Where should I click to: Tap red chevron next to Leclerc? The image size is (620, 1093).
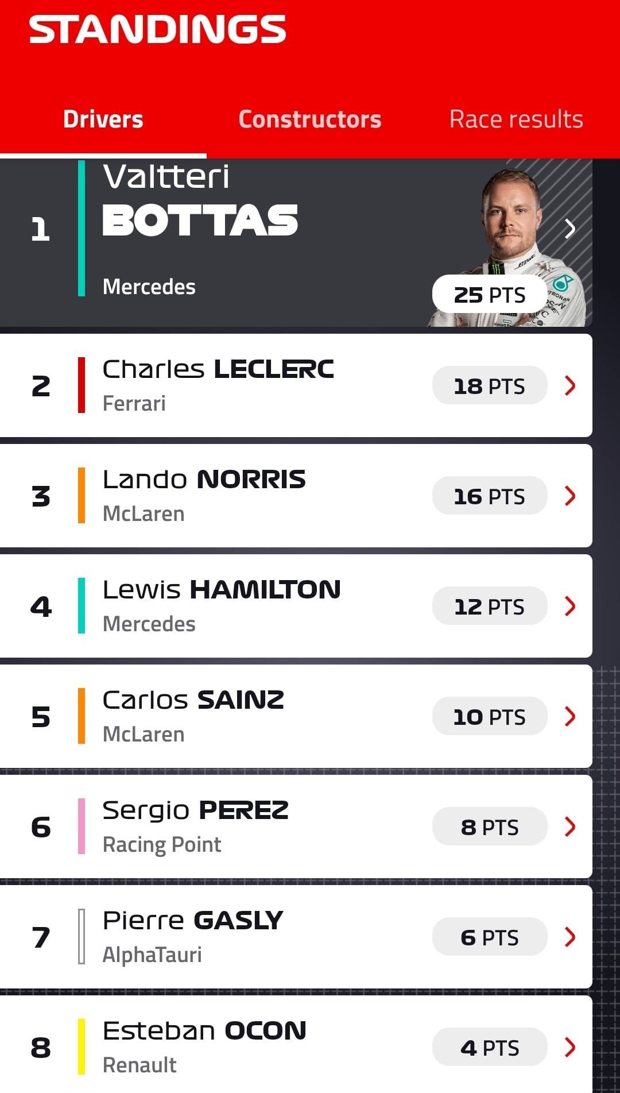(x=570, y=385)
